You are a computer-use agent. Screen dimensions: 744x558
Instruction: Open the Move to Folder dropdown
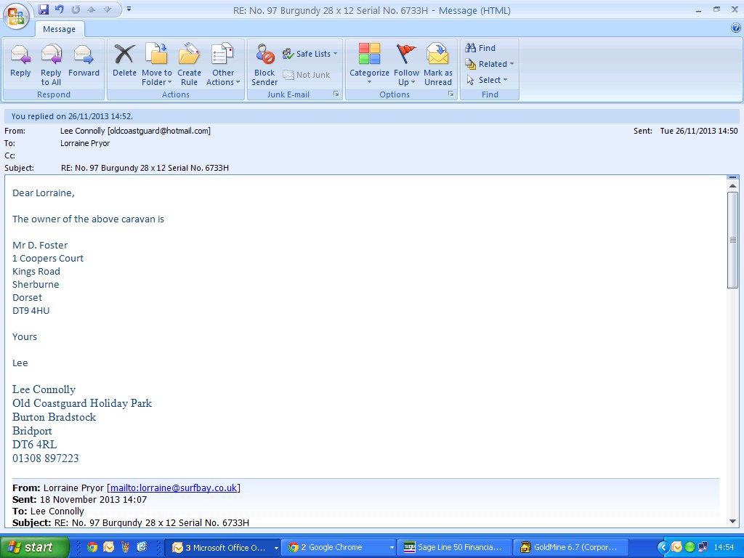[x=157, y=65]
